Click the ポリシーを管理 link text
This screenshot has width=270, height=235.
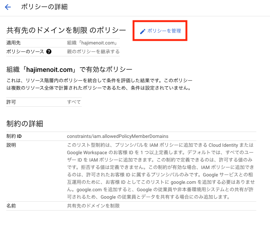[x=164, y=31]
